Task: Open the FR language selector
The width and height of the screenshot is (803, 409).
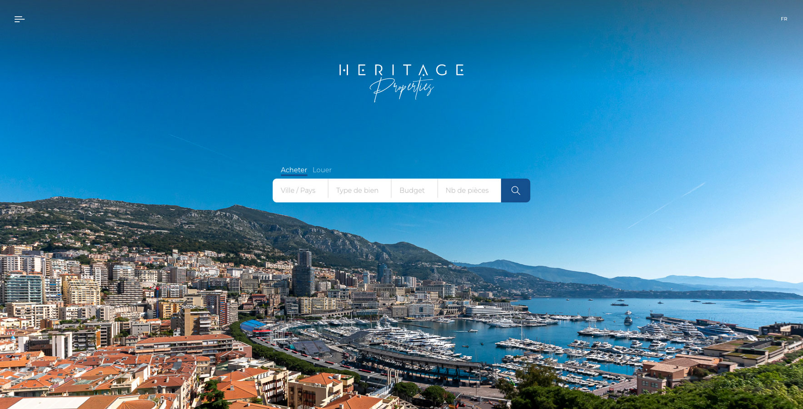Action: [x=784, y=19]
